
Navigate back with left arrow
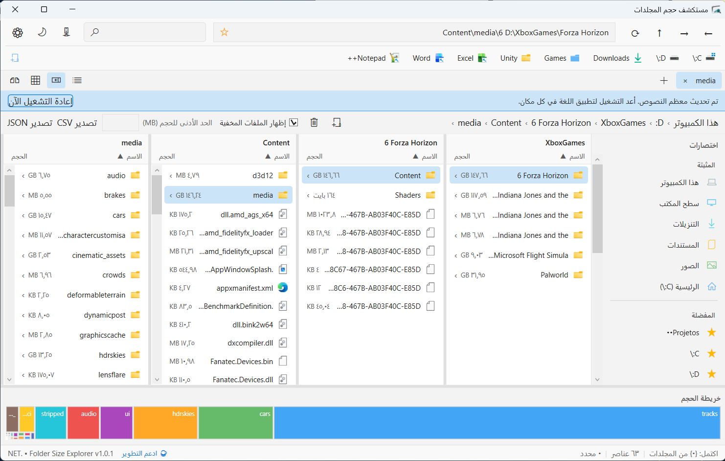click(708, 33)
